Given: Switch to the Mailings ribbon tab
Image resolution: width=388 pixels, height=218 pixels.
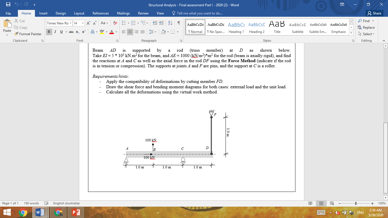Looking at the screenshot, I should [x=123, y=13].
